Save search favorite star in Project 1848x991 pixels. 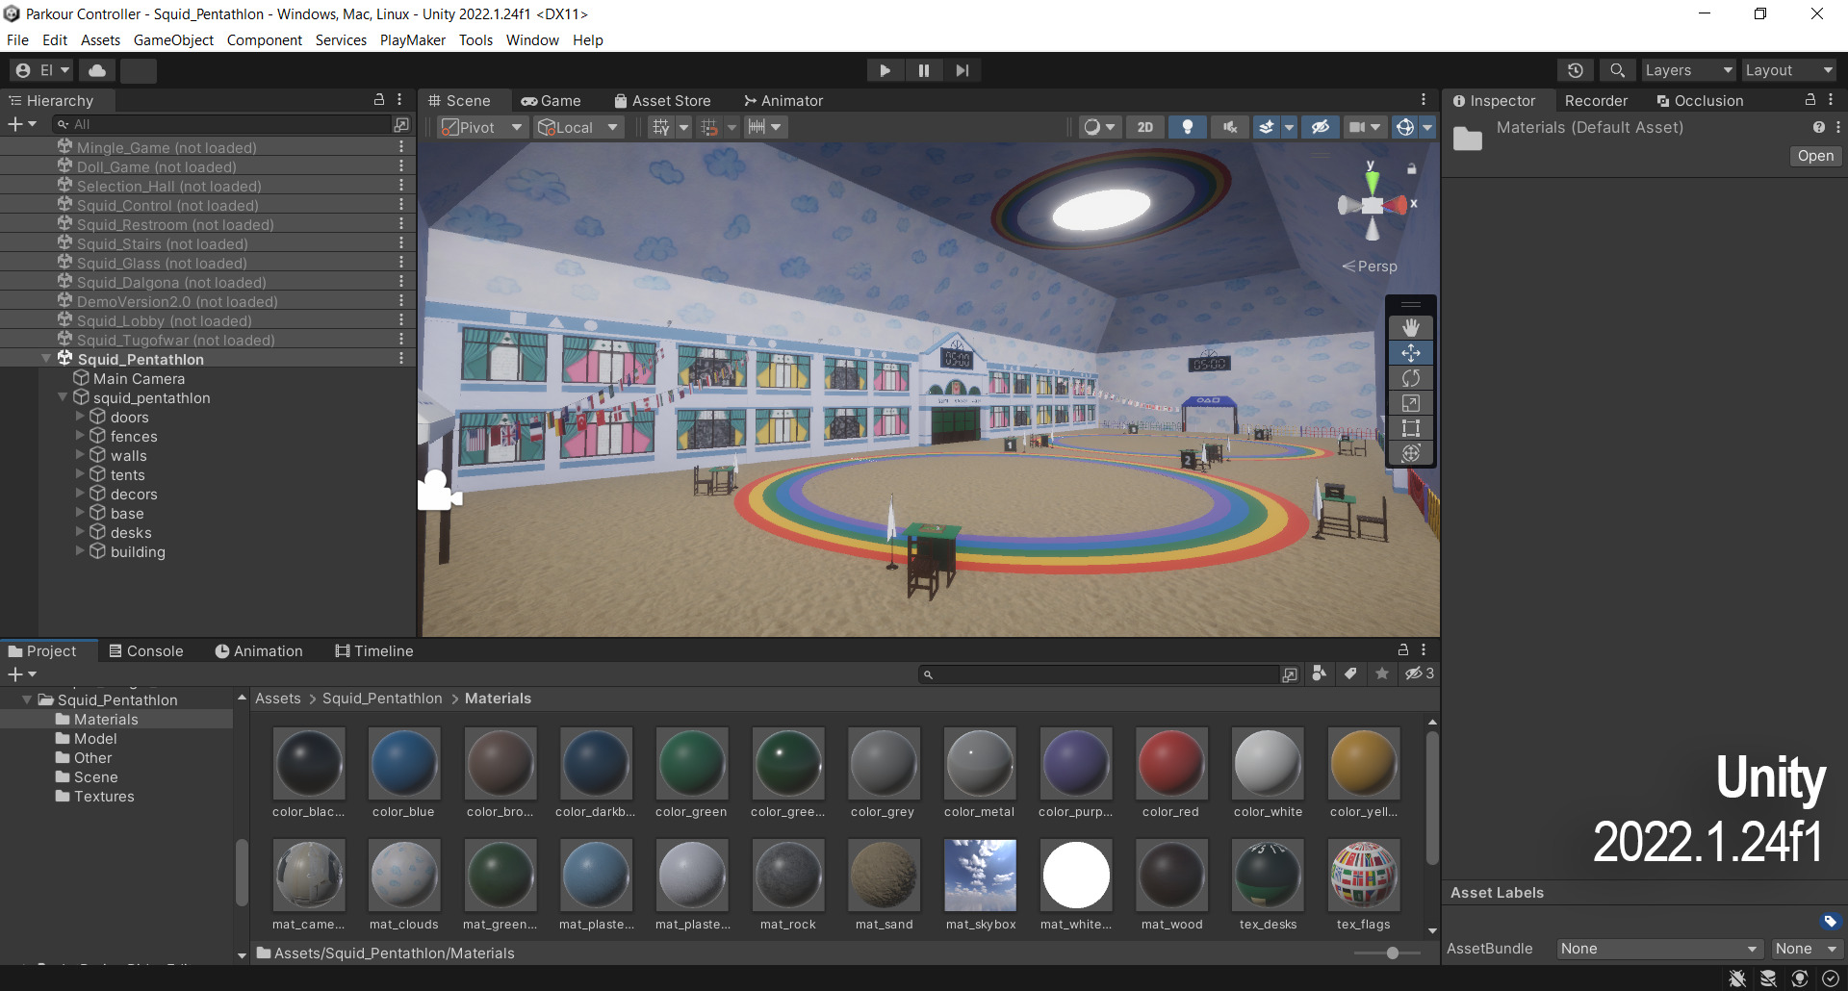click(x=1382, y=673)
